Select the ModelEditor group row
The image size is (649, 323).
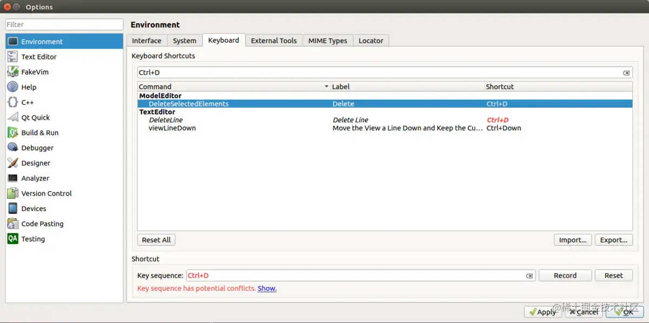point(385,96)
